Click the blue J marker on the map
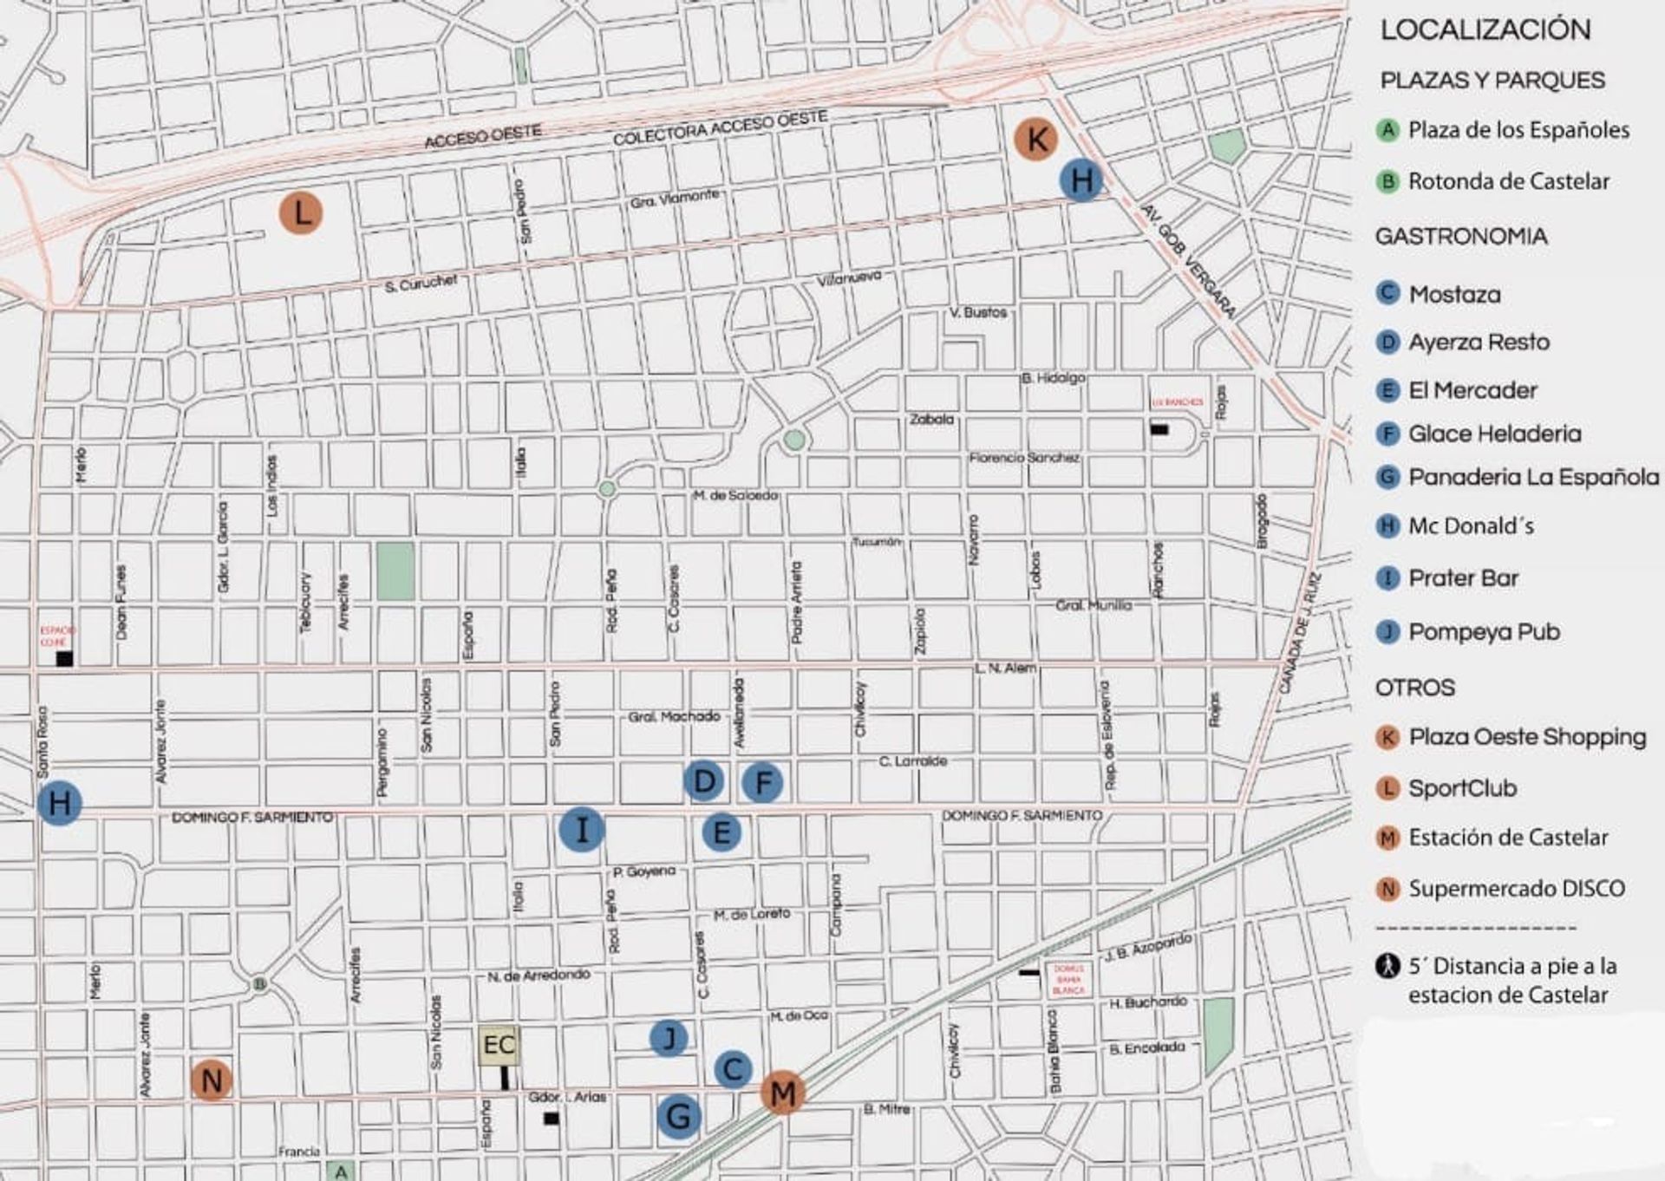1665x1181 pixels. 669,1038
